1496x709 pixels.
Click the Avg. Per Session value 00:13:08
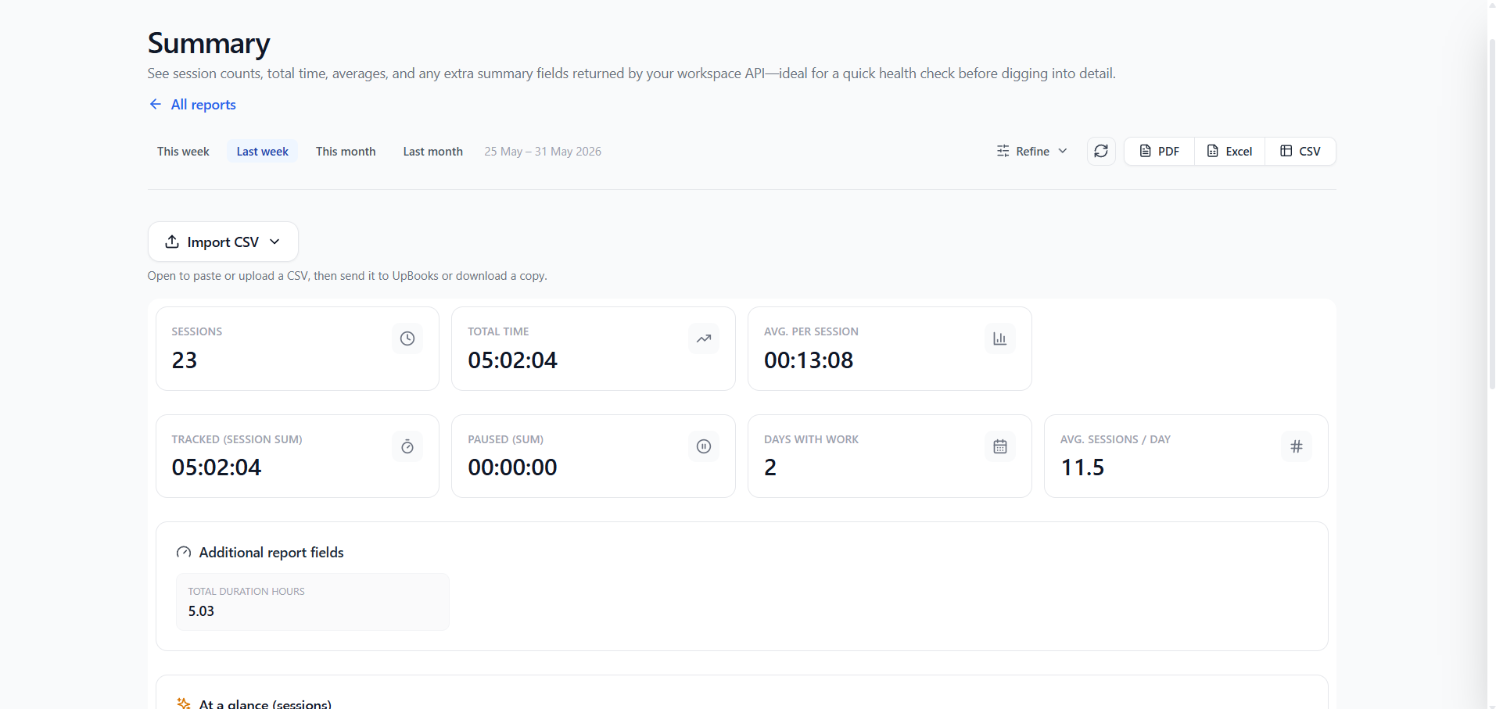(809, 360)
